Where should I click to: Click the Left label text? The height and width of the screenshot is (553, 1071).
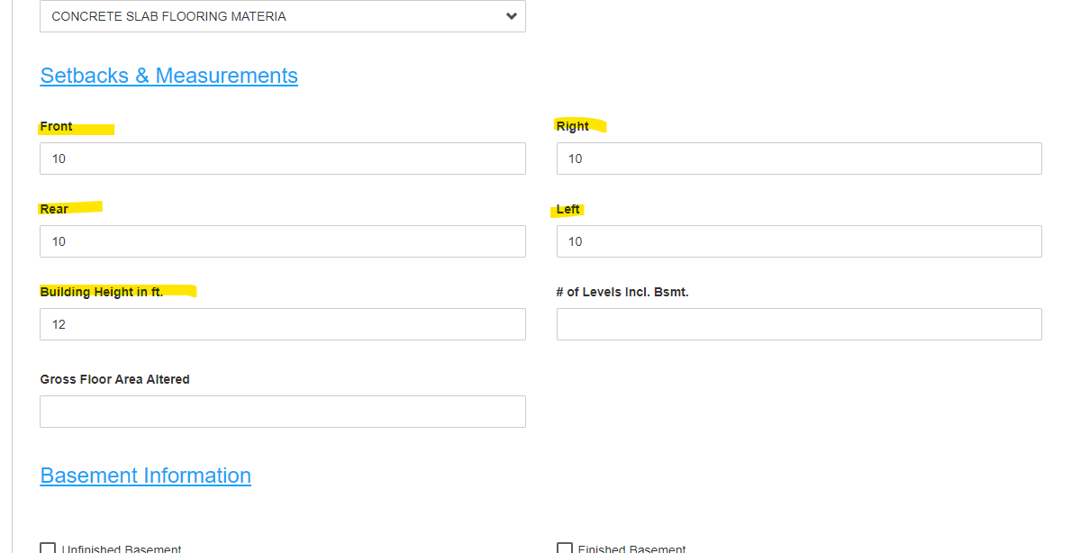(567, 209)
